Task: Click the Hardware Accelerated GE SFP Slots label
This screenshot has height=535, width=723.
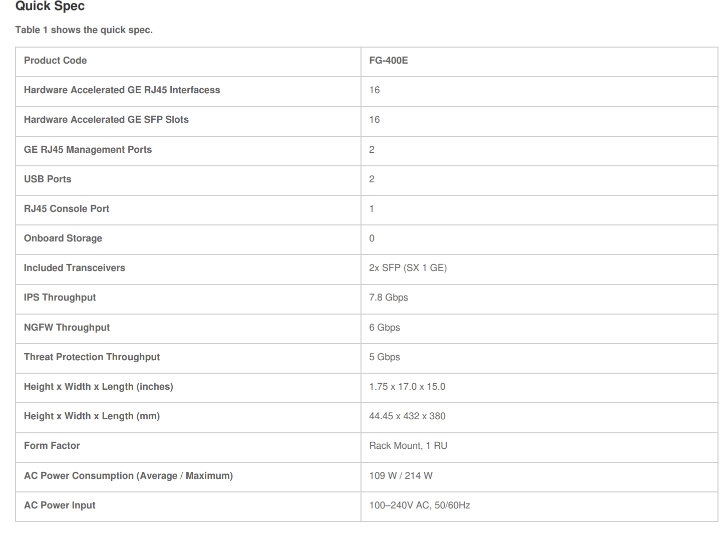Action: pyautogui.click(x=106, y=120)
